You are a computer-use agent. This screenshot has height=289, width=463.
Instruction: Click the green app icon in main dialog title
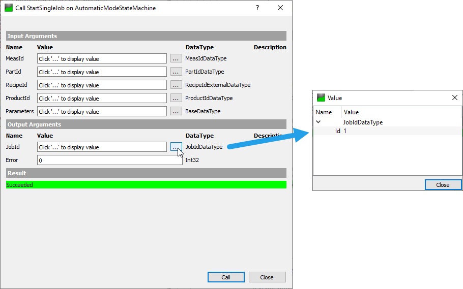(x=9, y=8)
